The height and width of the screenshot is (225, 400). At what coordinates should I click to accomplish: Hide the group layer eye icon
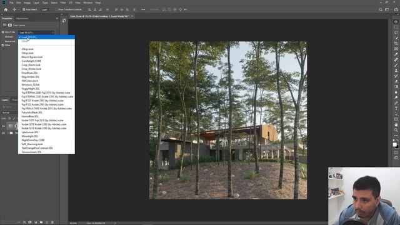[x=3, y=133]
